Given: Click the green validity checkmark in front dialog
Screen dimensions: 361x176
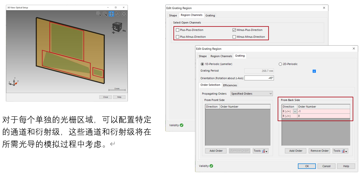Looking at the screenshot, I should pyautogui.click(x=211, y=166).
